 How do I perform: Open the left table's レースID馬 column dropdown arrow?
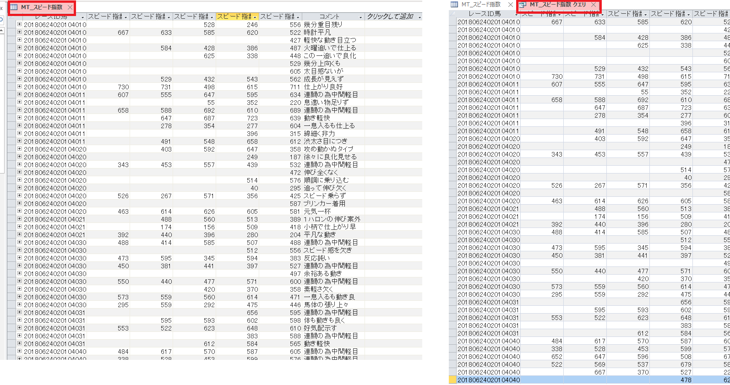82,17
